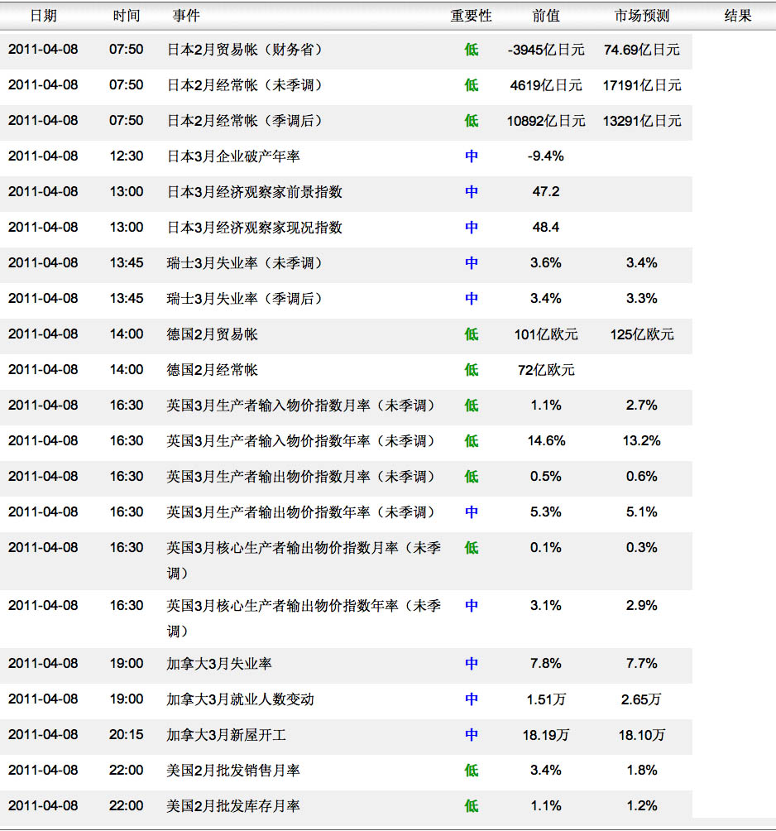Select event 加拿大3月就业人数变动
The height and width of the screenshot is (831, 776).
(241, 699)
